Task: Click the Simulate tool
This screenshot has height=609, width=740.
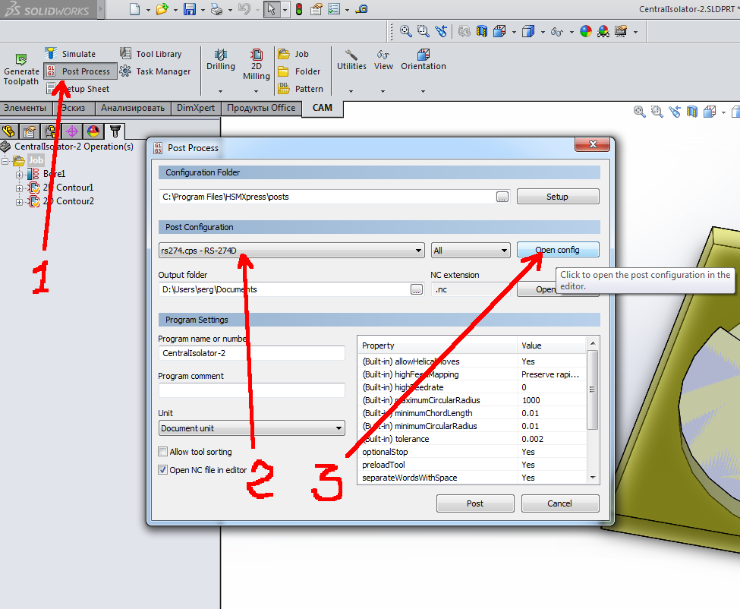Action: click(x=71, y=54)
